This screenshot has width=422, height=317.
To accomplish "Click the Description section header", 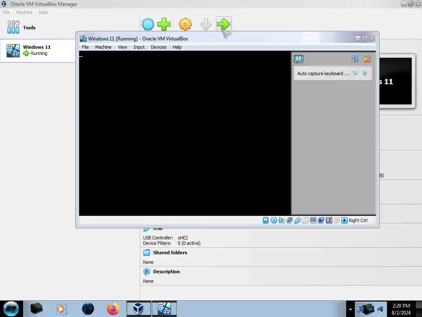I will tap(166, 272).
